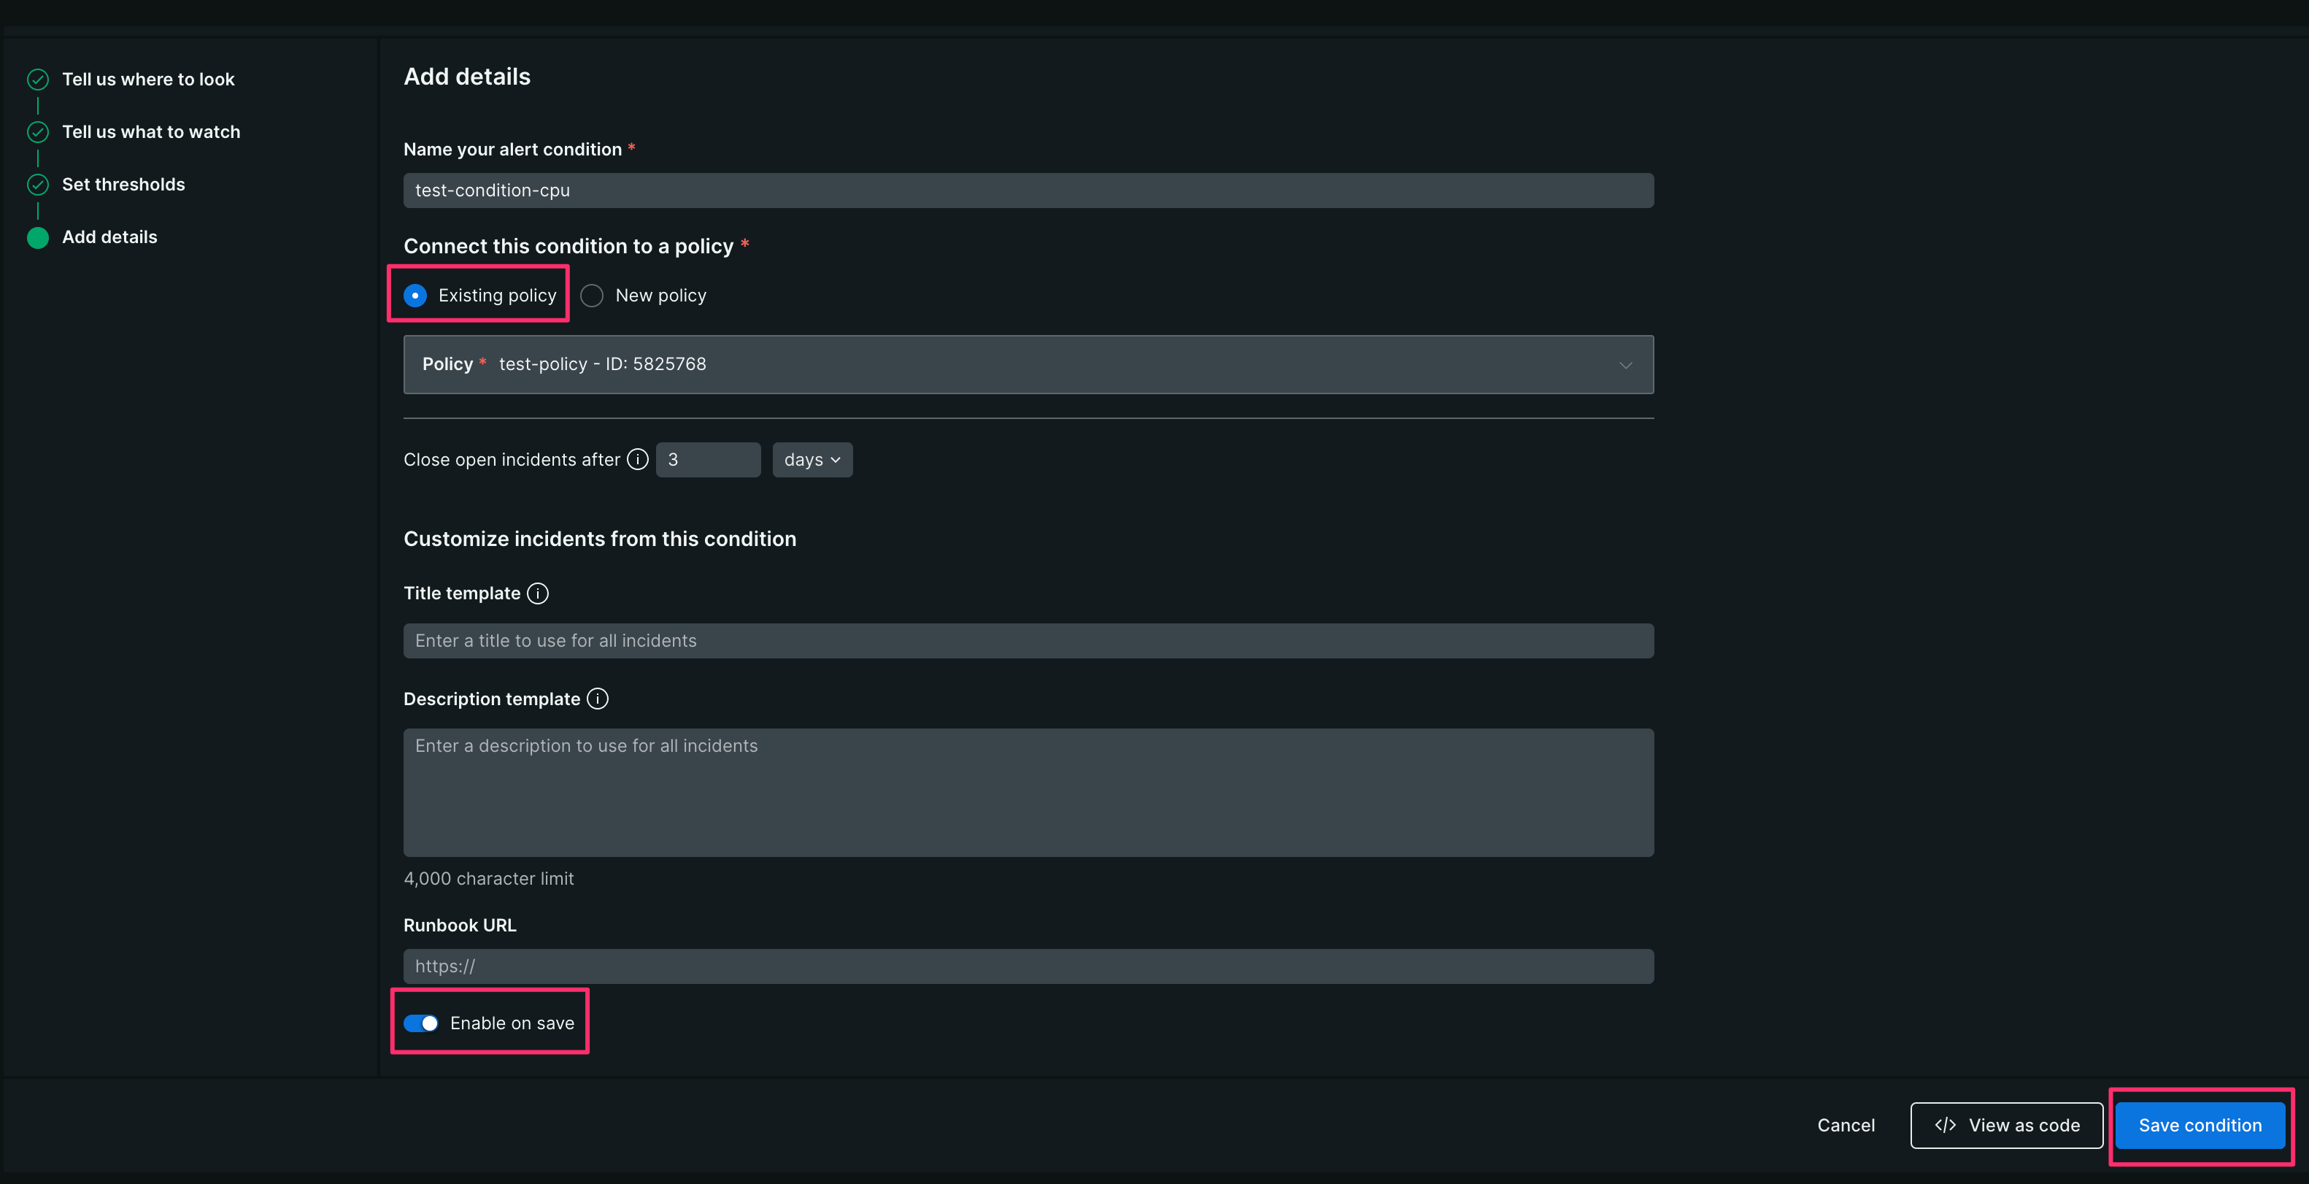Go back to the Tell us what to watch step
The image size is (2309, 1184).
150,131
